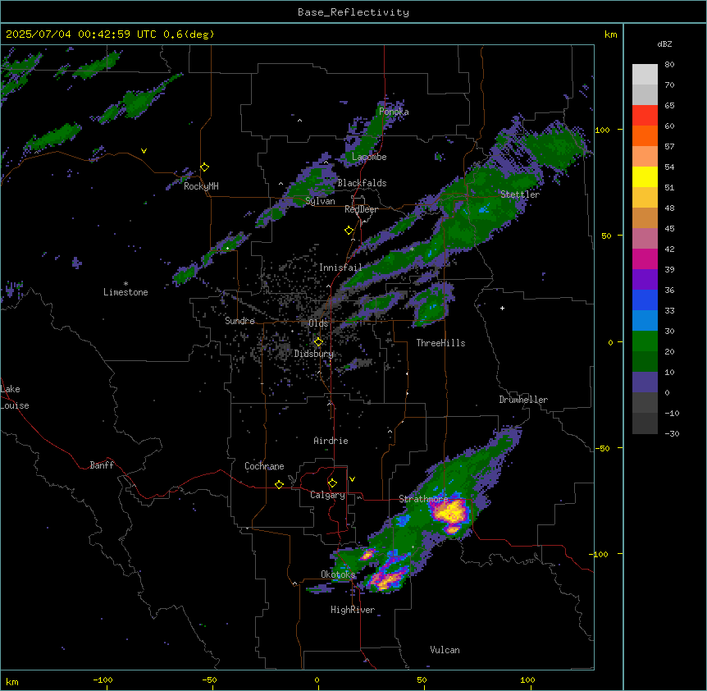Click the yellow diamond marker beside RockyMH
Viewport: 707px width, 691px height.
pyautogui.click(x=205, y=167)
